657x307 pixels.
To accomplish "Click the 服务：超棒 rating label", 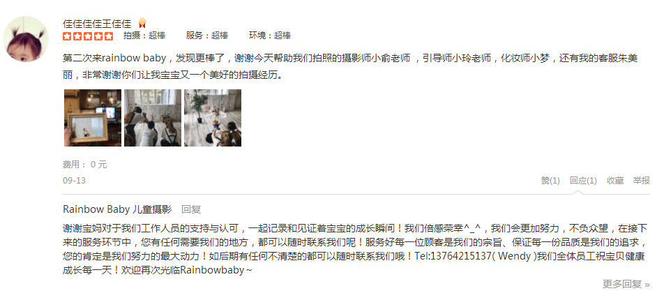I will 207,36.
